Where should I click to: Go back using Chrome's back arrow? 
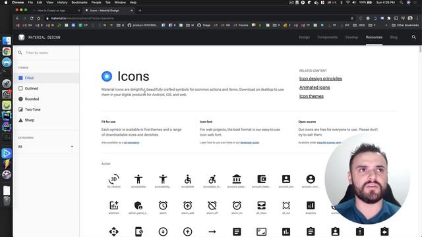click(x=18, y=18)
